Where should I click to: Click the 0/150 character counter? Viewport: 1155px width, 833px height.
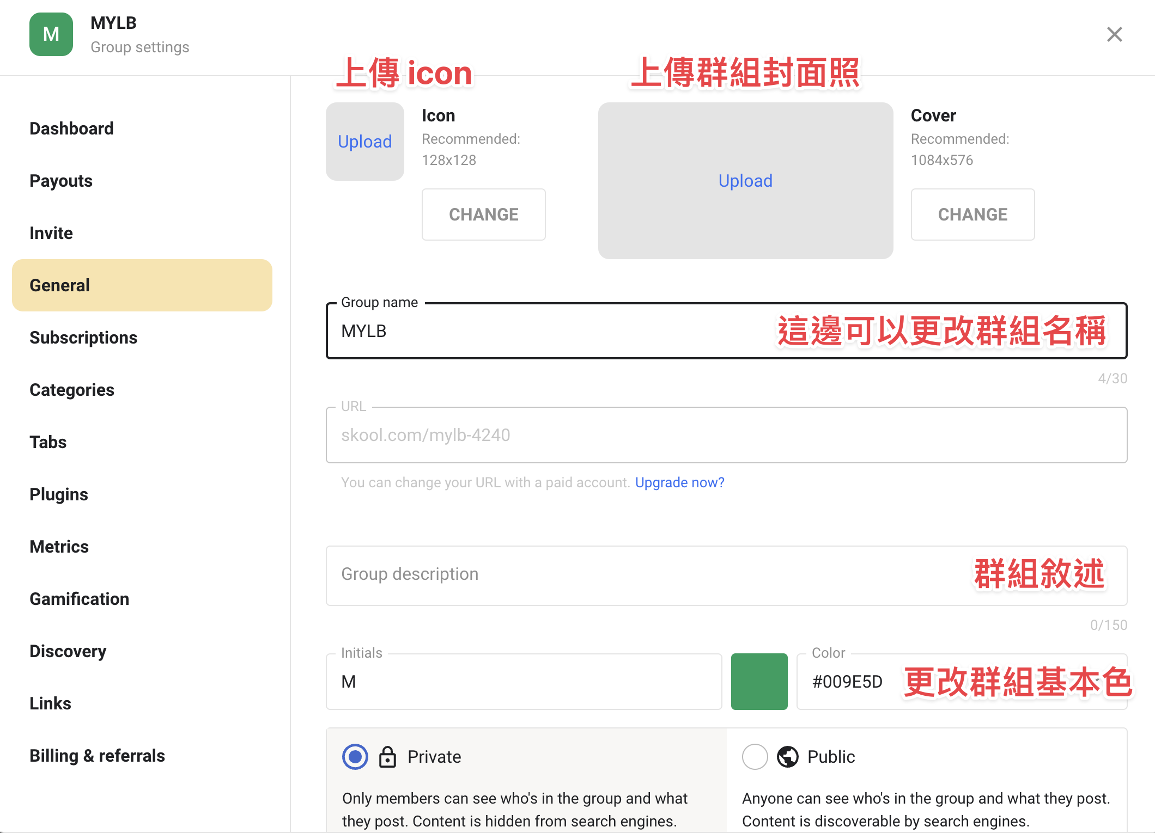1109,625
